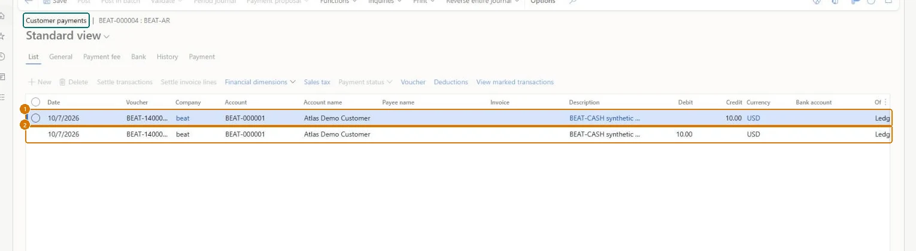Click the Debit column header
This screenshot has width=916, height=251.
[x=686, y=102]
